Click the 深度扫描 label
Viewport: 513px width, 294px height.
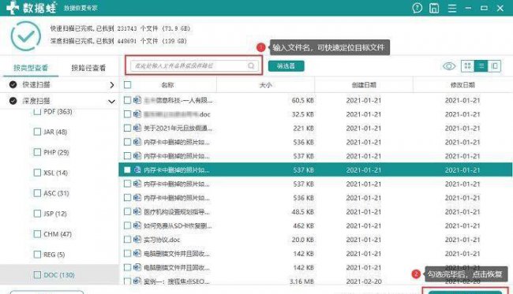point(36,101)
